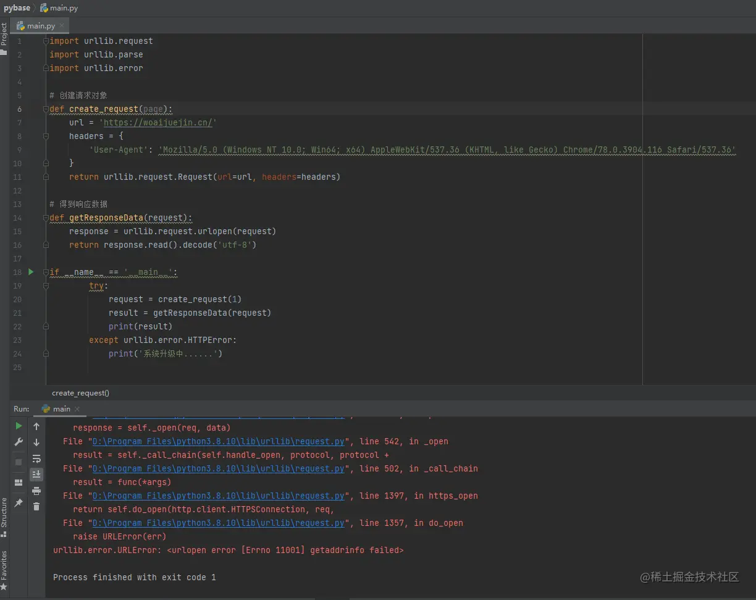The height and width of the screenshot is (600, 756).
Task: Click fold end marker at line 10
Action: 46,163
